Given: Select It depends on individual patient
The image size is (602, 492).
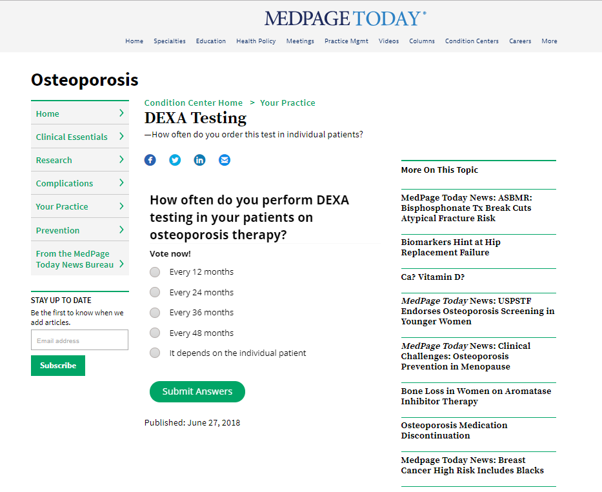Looking at the screenshot, I should coord(155,353).
